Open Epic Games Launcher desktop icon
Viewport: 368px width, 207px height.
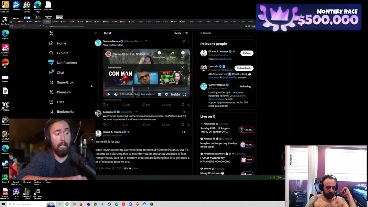click(x=38, y=194)
